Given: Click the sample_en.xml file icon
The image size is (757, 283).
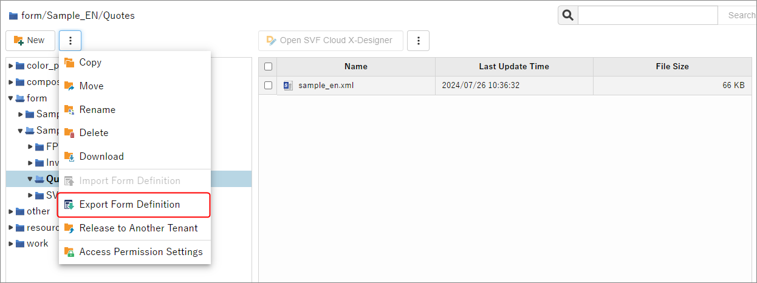Looking at the screenshot, I should 288,86.
